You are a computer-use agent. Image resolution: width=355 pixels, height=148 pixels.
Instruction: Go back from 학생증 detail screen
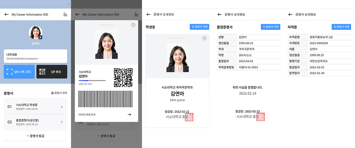coord(148,14)
